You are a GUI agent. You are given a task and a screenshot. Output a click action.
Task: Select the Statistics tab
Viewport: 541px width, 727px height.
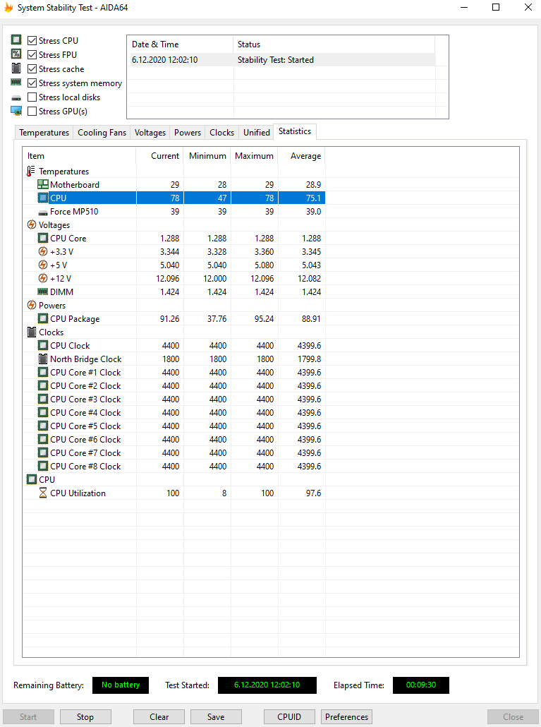295,132
